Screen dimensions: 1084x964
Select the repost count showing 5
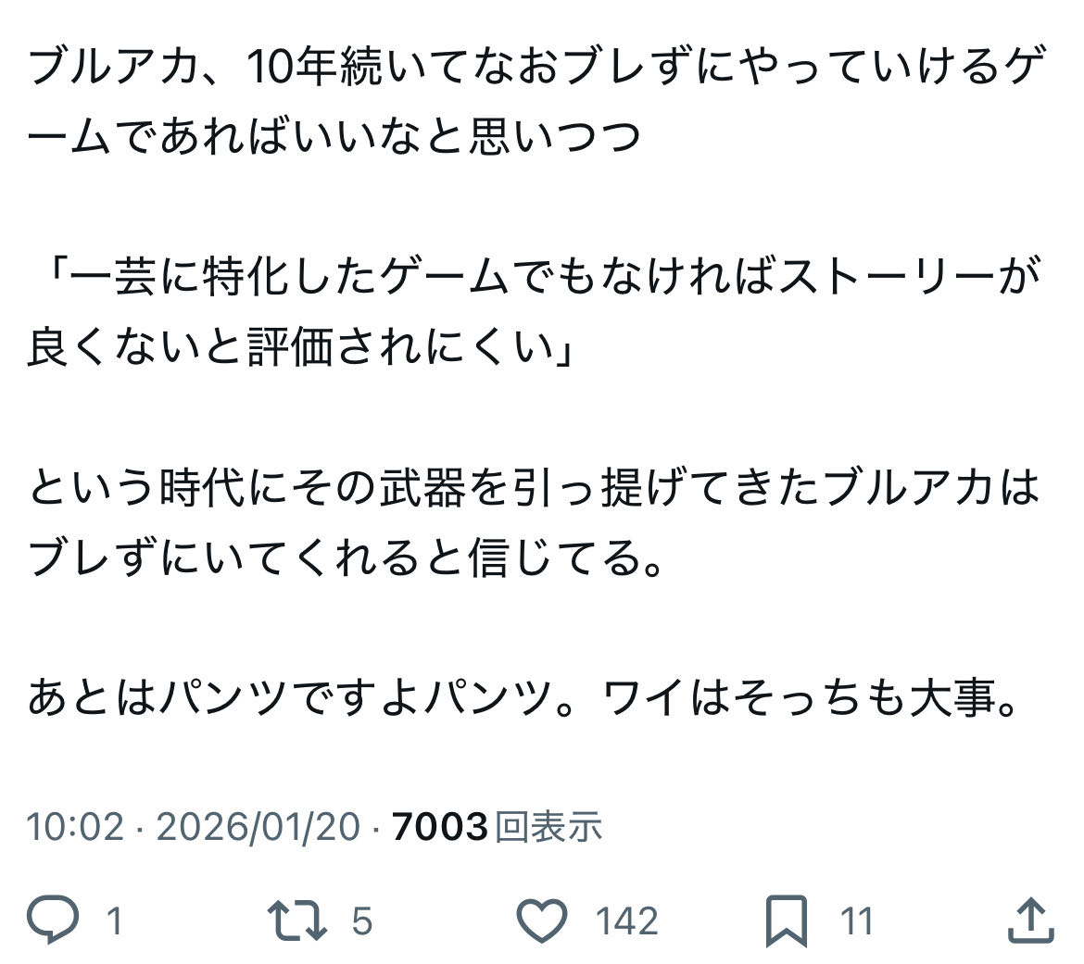(361, 921)
